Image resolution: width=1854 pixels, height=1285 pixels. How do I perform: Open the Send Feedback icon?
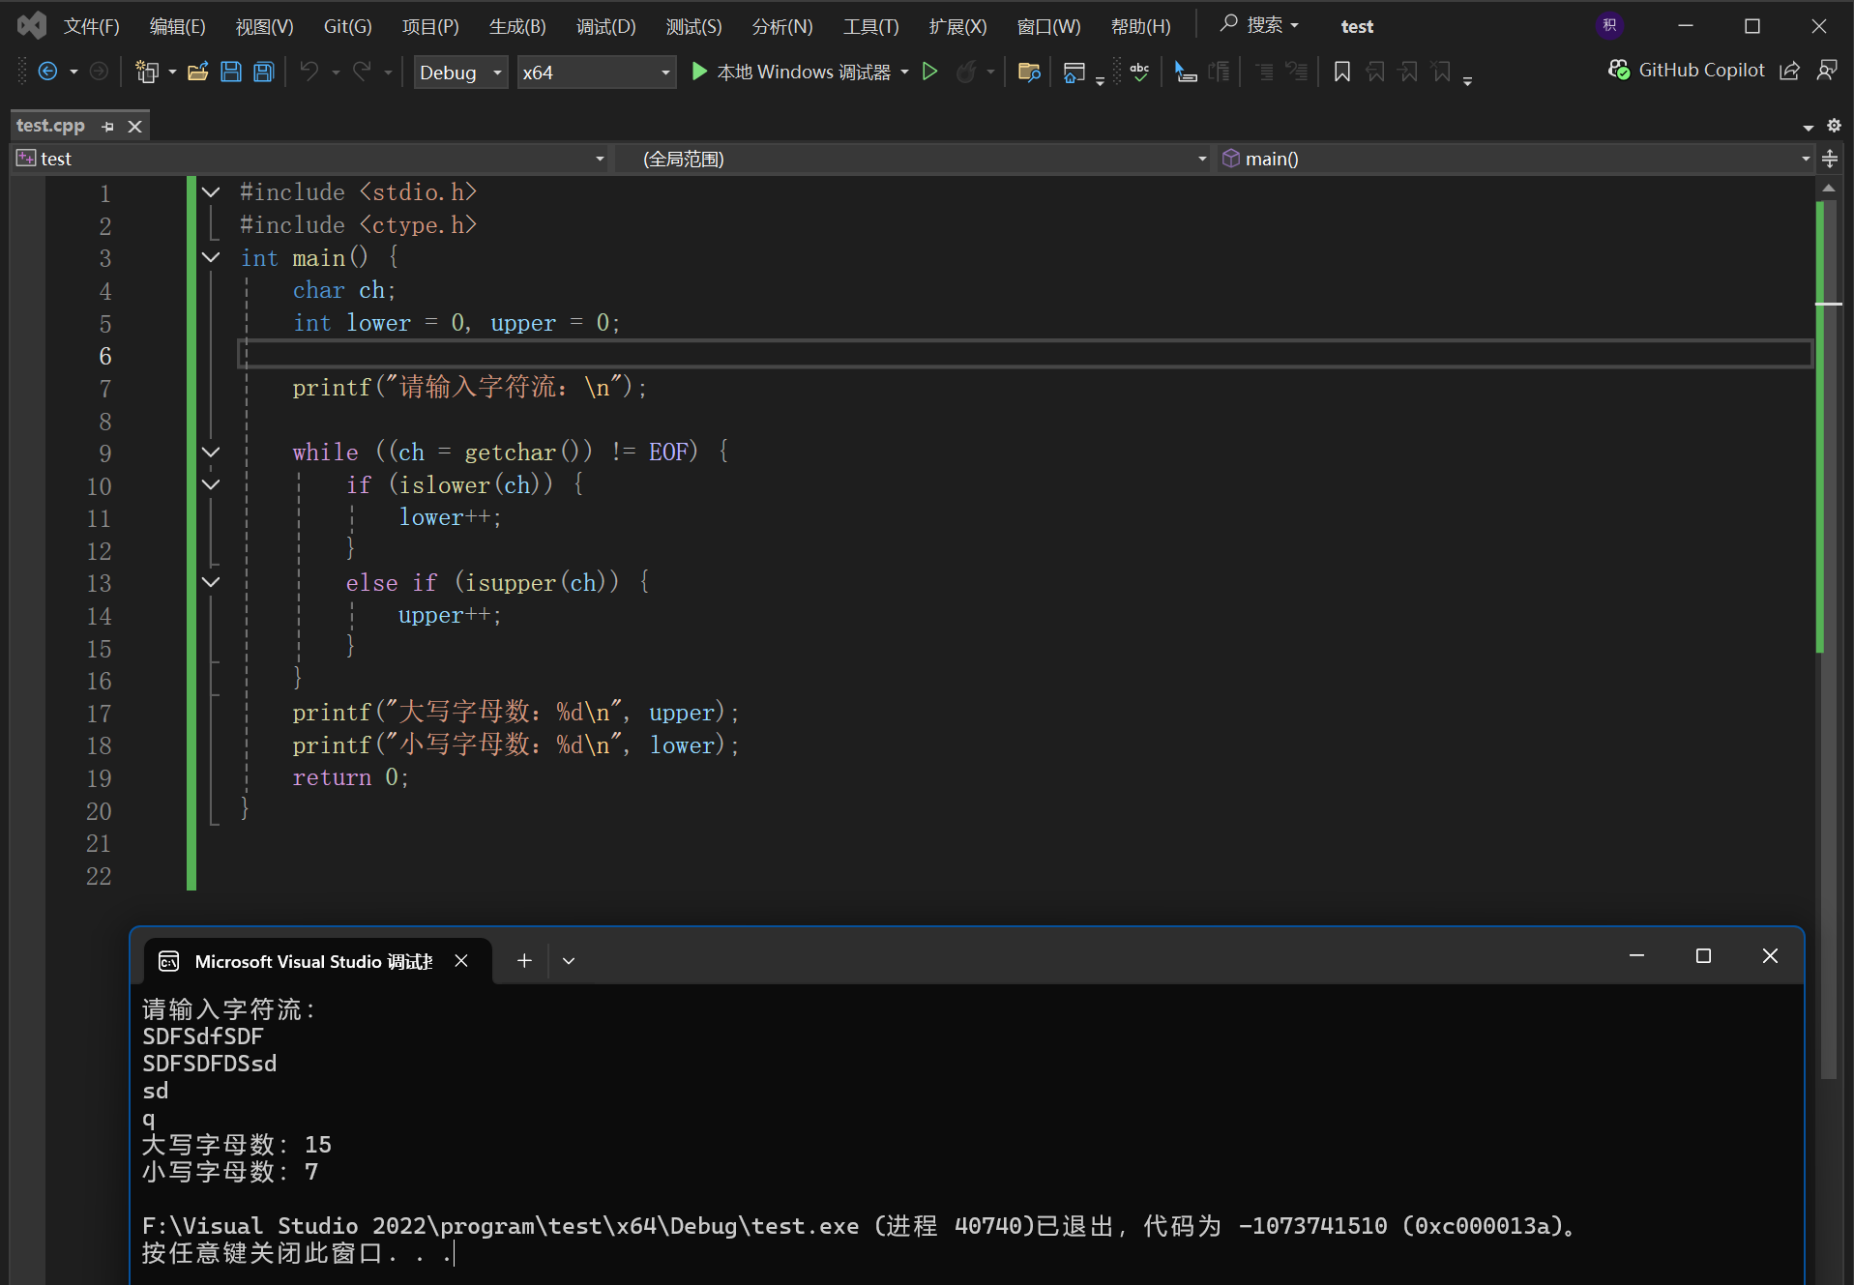point(1827,70)
